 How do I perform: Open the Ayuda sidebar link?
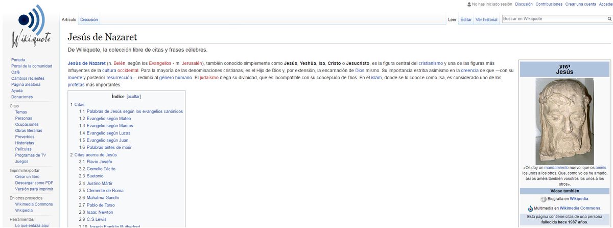pyautogui.click(x=17, y=90)
